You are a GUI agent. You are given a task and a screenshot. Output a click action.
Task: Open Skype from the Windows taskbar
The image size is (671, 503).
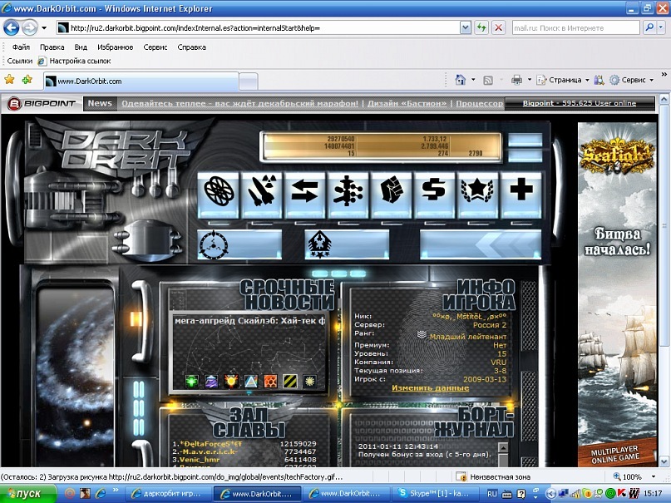click(x=432, y=494)
